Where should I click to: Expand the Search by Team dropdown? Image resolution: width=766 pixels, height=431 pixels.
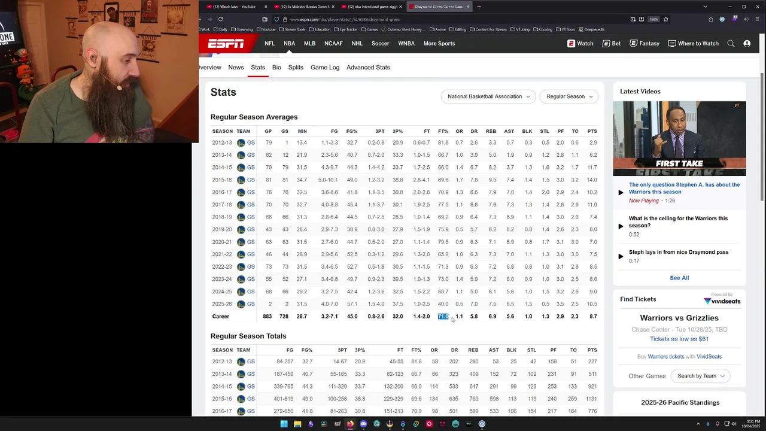[701, 376]
